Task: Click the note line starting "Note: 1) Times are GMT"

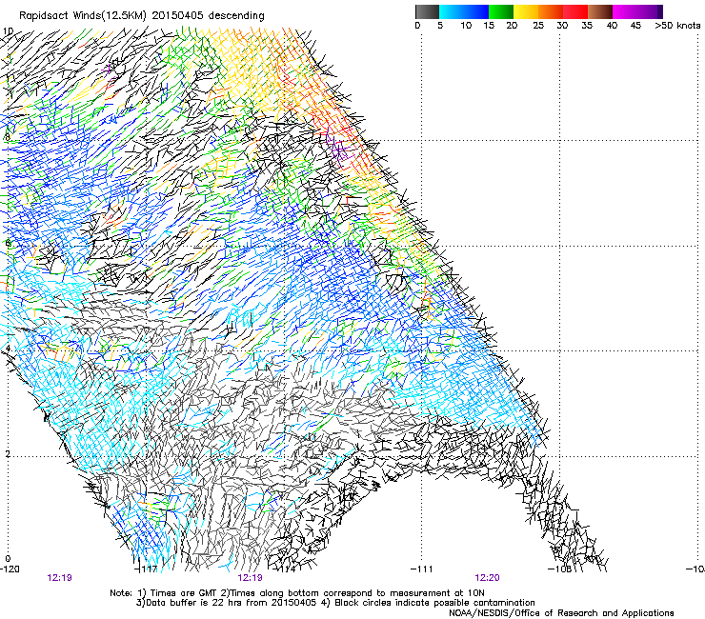Action: point(297,593)
